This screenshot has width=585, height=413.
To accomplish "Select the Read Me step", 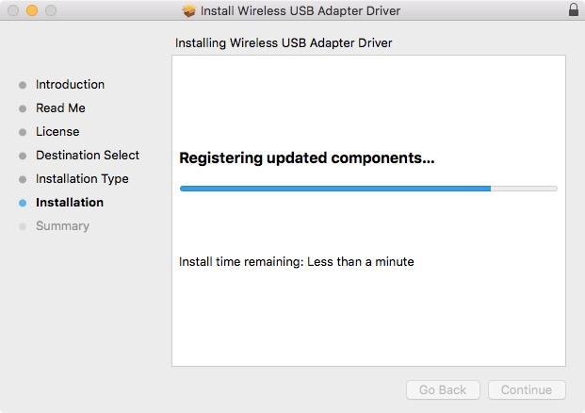I will (x=60, y=107).
